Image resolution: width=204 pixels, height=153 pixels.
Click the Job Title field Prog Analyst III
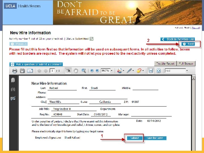pos(74,109)
